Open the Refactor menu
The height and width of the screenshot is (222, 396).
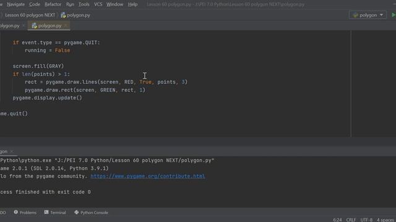[x=53, y=4]
